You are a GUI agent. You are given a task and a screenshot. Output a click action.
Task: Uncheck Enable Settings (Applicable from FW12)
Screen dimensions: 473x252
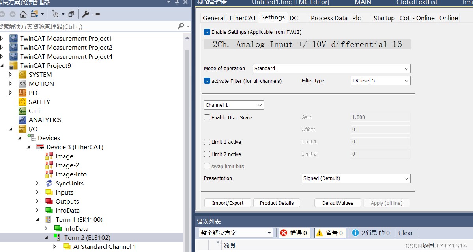[207, 32]
